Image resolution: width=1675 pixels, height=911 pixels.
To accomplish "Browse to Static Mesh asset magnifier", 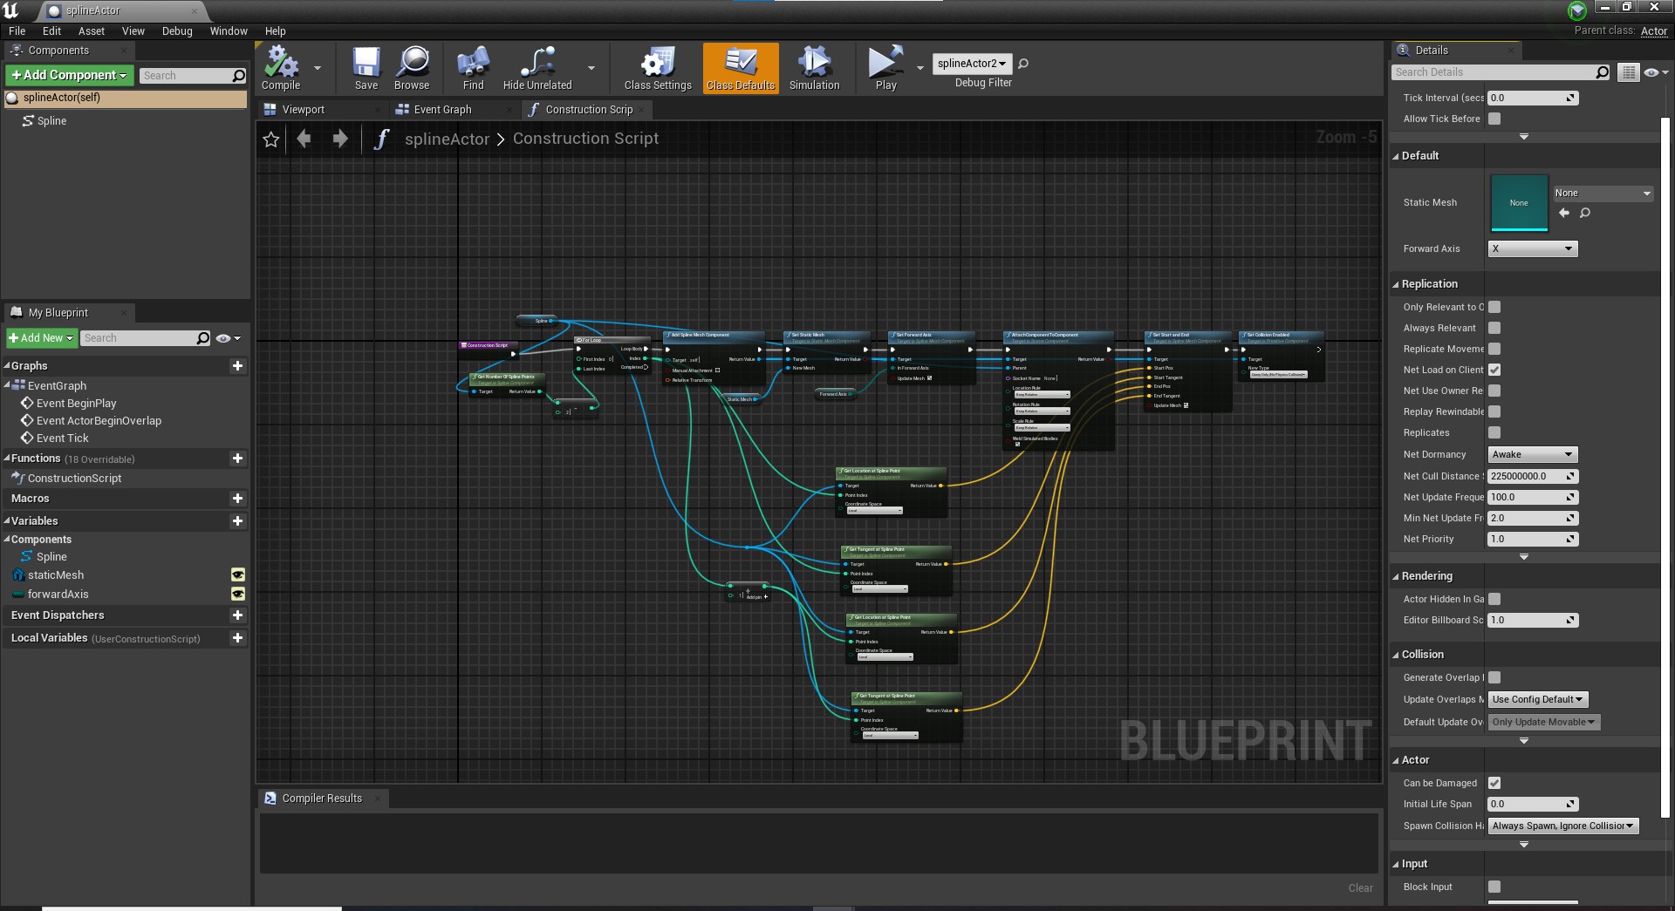I will 1585,213.
